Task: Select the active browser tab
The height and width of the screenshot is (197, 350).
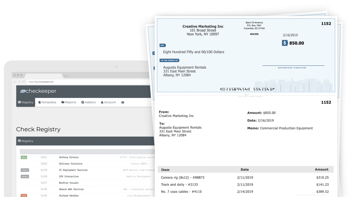Action: (43, 76)
